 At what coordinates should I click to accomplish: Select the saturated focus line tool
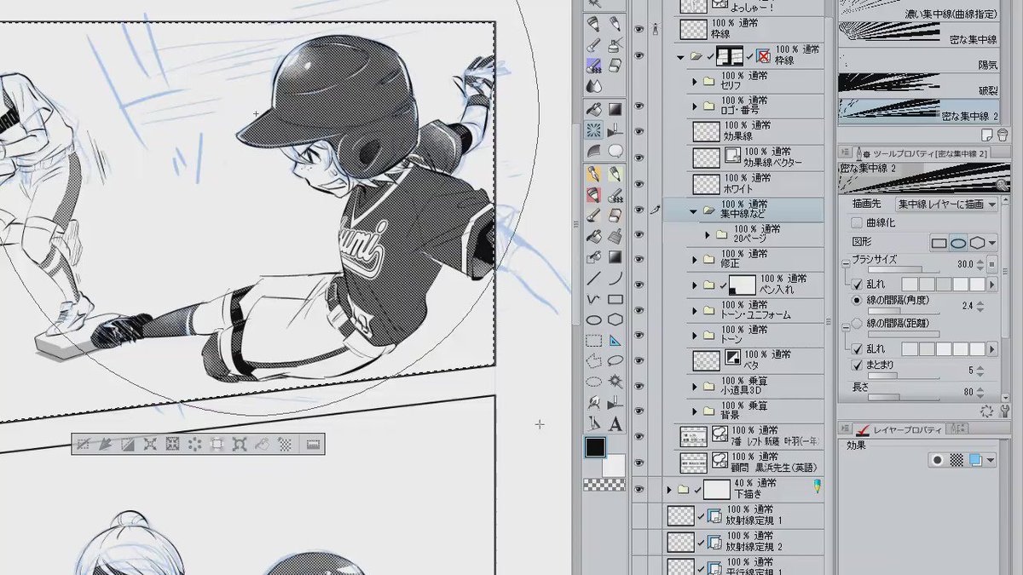[x=594, y=130]
